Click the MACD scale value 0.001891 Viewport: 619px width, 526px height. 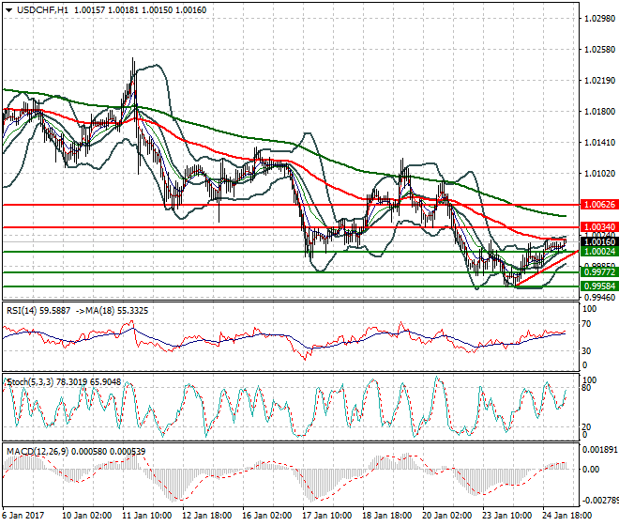(x=600, y=450)
